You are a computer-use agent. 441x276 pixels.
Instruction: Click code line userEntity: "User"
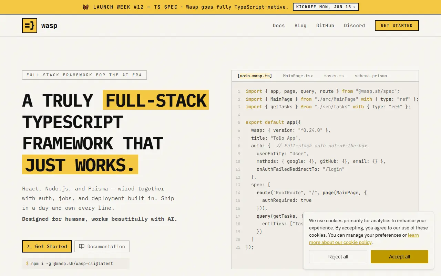tap(283, 154)
